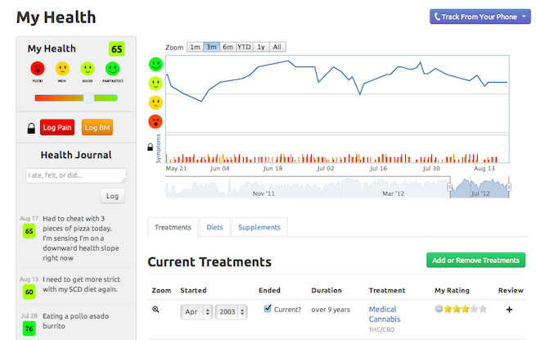Click the lock icon beside Symptoms chart
The width and height of the screenshot is (536, 340).
tap(150, 147)
